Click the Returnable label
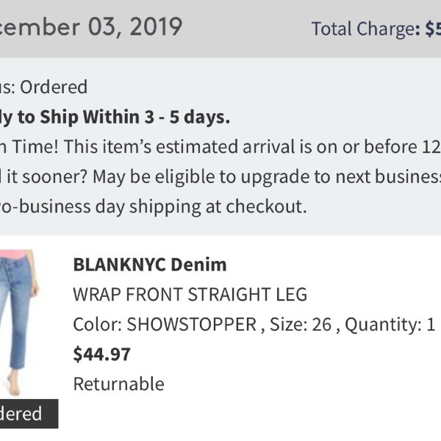The height and width of the screenshot is (441, 441). [x=118, y=384]
